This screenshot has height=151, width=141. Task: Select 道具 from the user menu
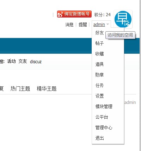(99, 64)
